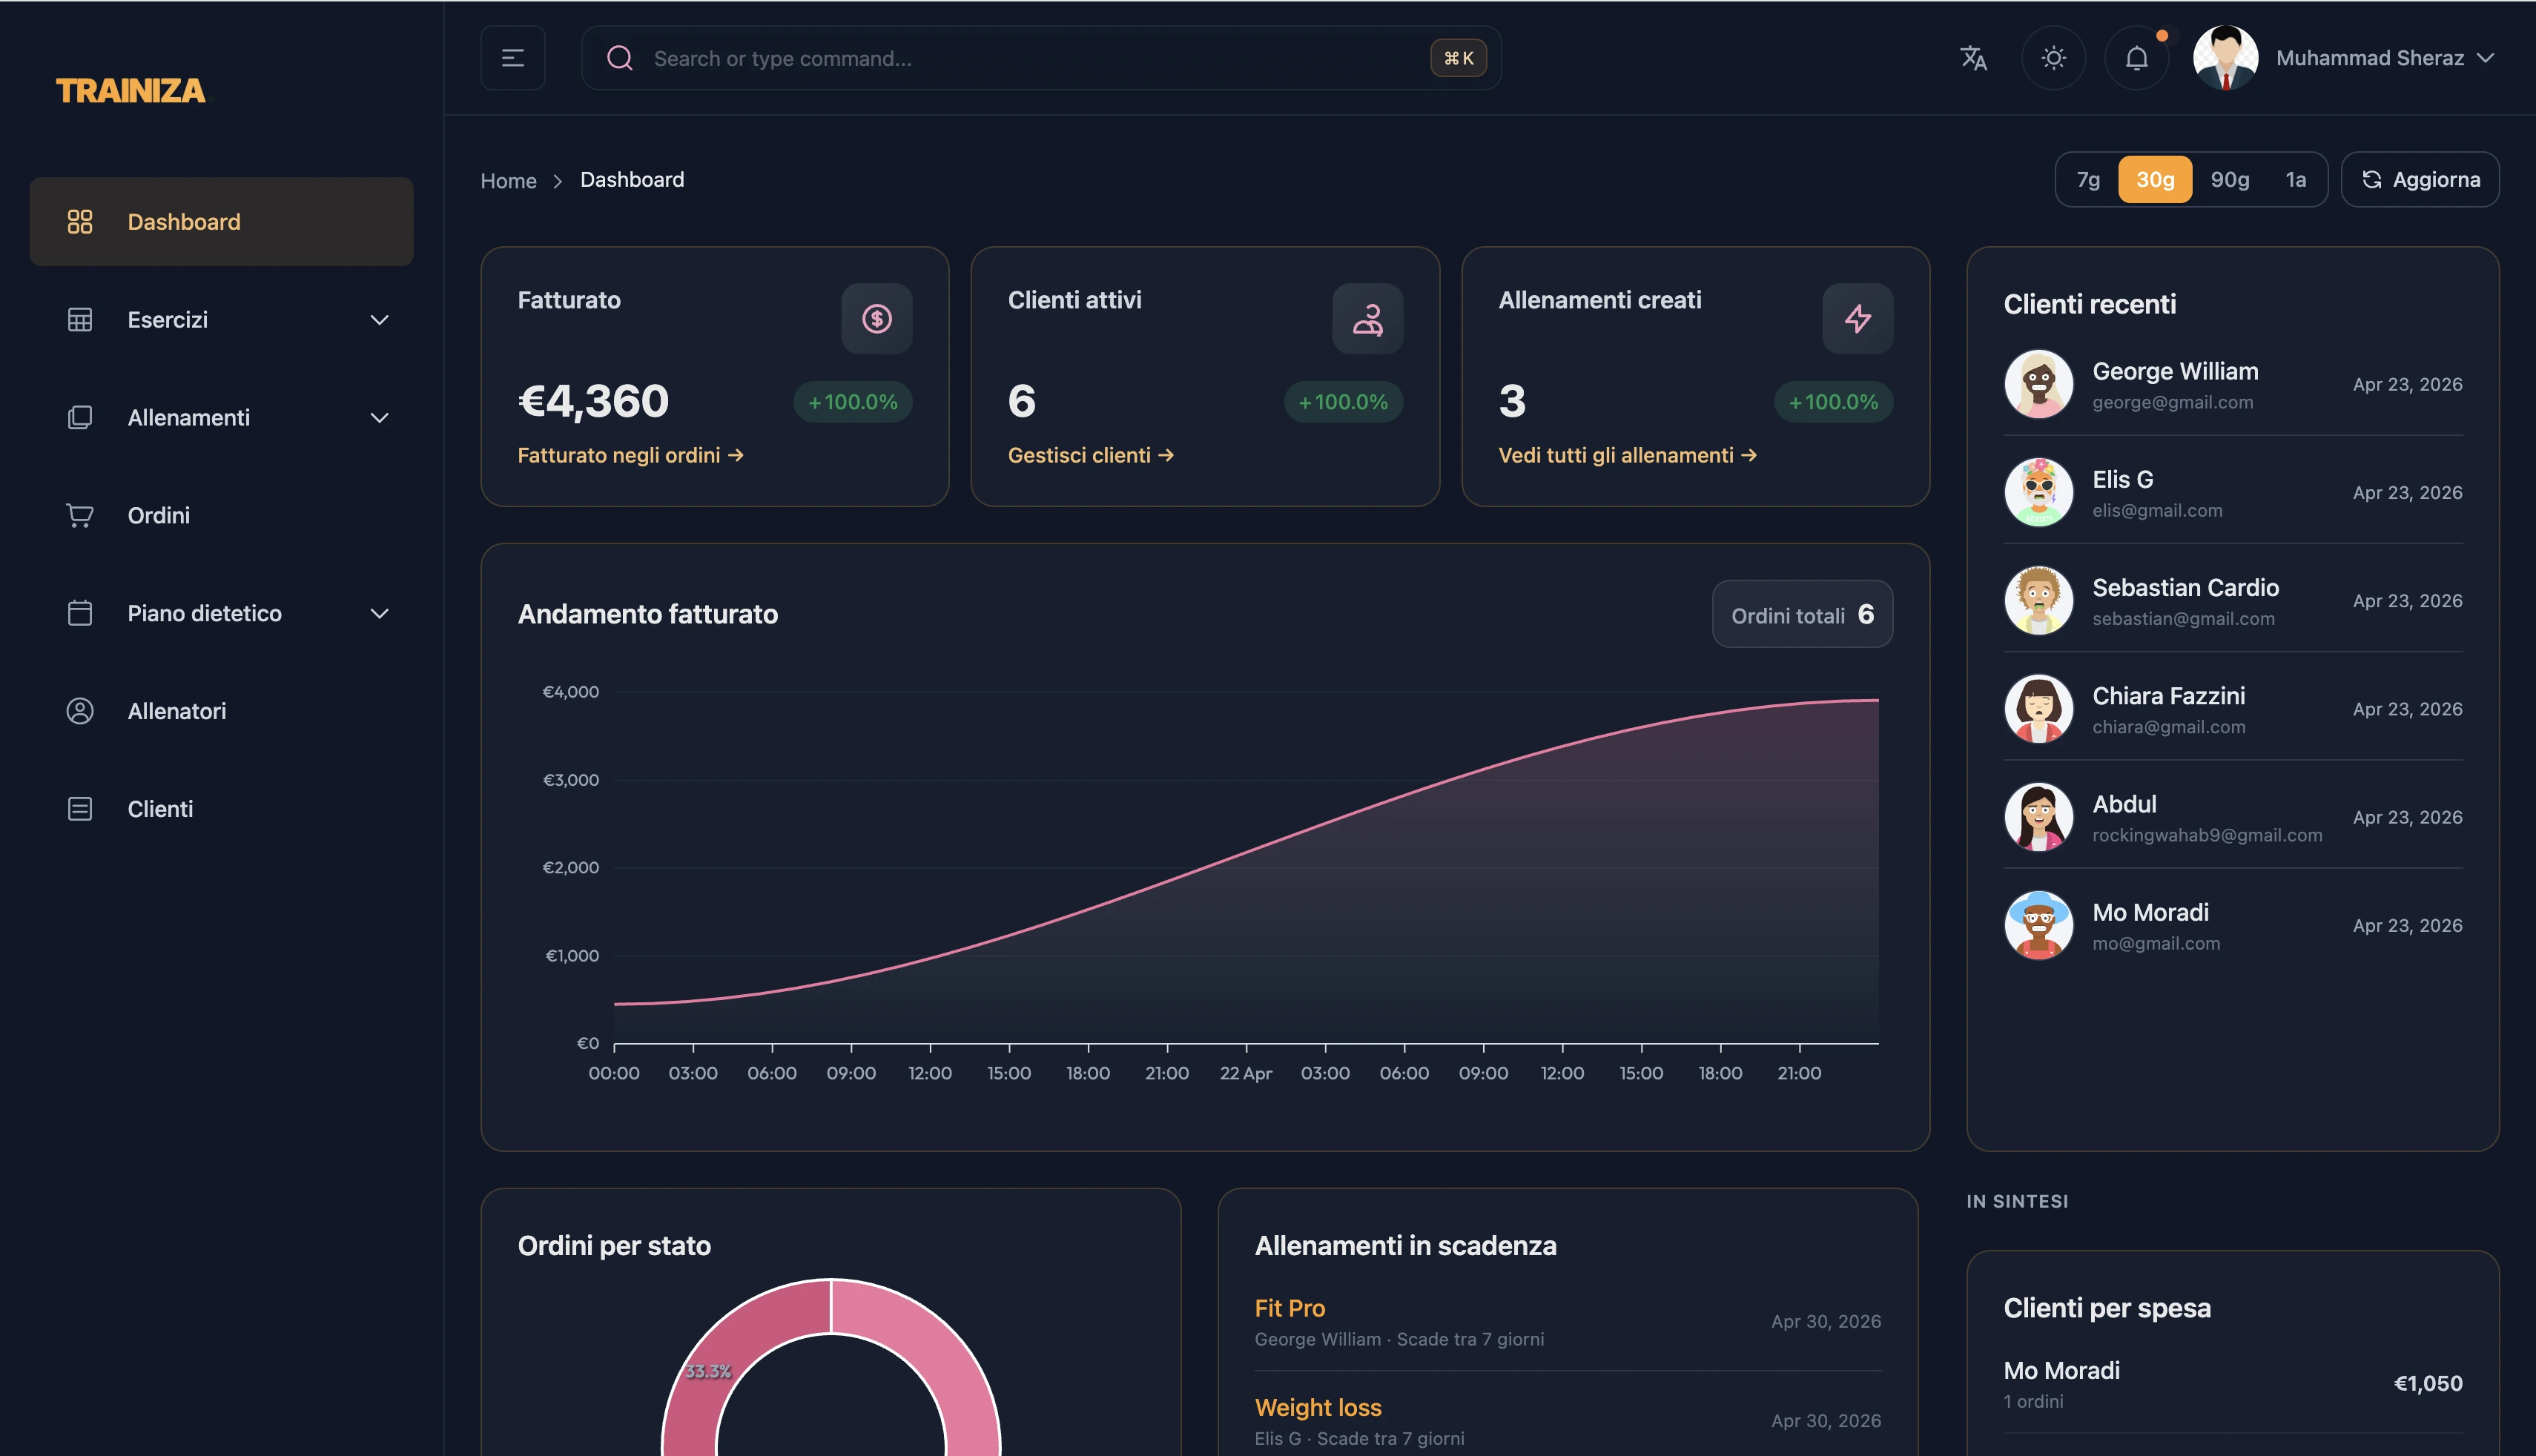Focus the Search or type command field
The width and height of the screenshot is (2536, 1456).
tap(1040, 58)
